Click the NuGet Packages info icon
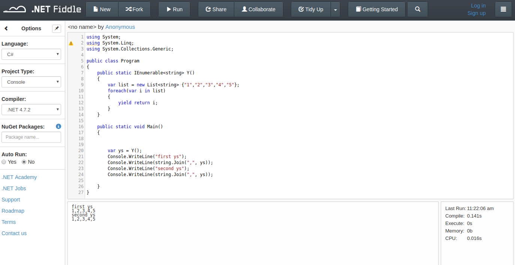 (58, 126)
